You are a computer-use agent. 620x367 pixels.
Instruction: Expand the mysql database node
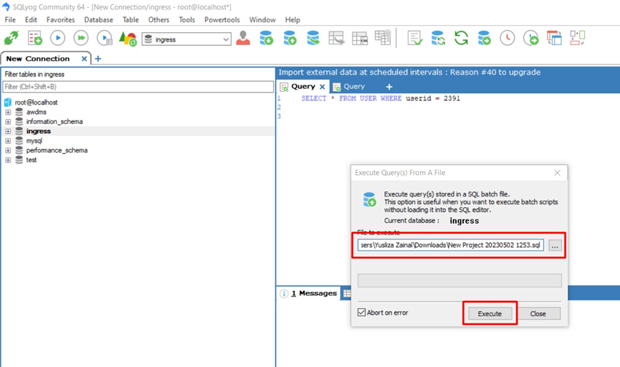pyautogui.click(x=8, y=140)
